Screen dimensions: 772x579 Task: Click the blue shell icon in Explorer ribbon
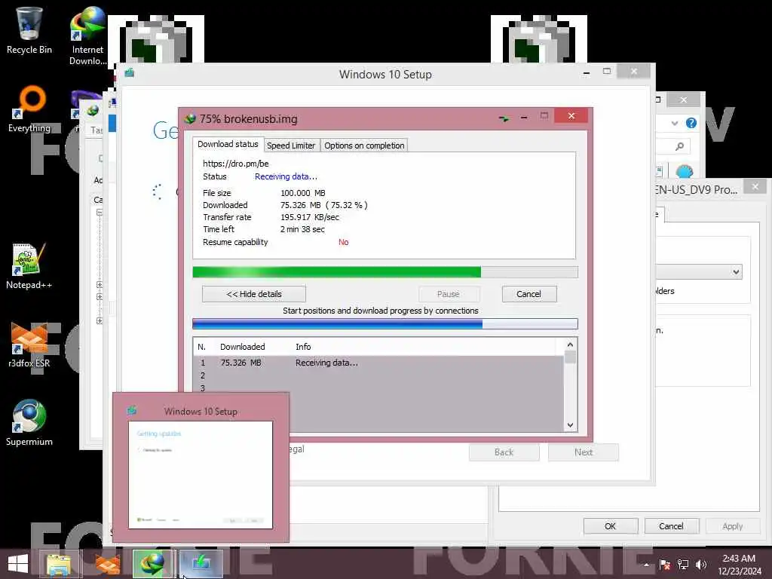tap(685, 171)
